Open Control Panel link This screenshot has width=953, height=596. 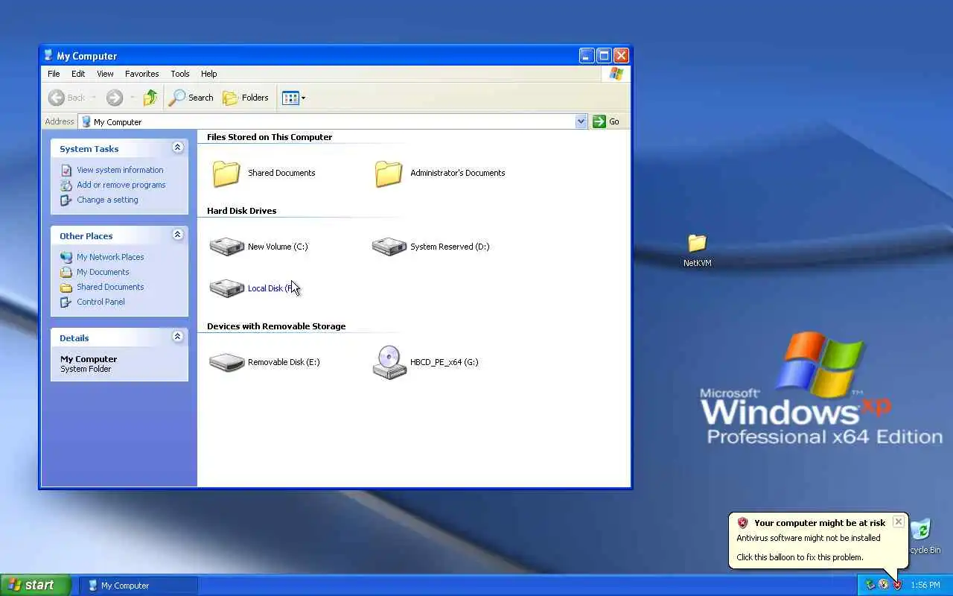(x=101, y=302)
